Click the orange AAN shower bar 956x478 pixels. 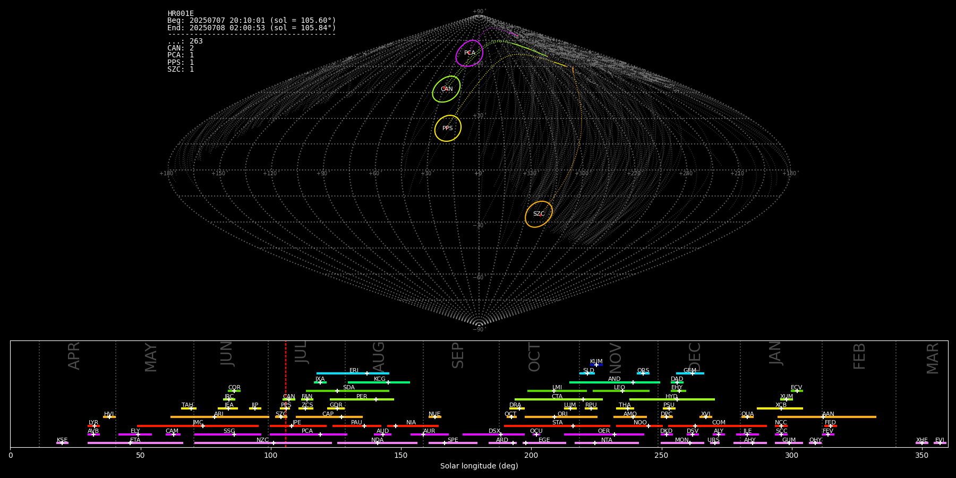click(x=827, y=417)
